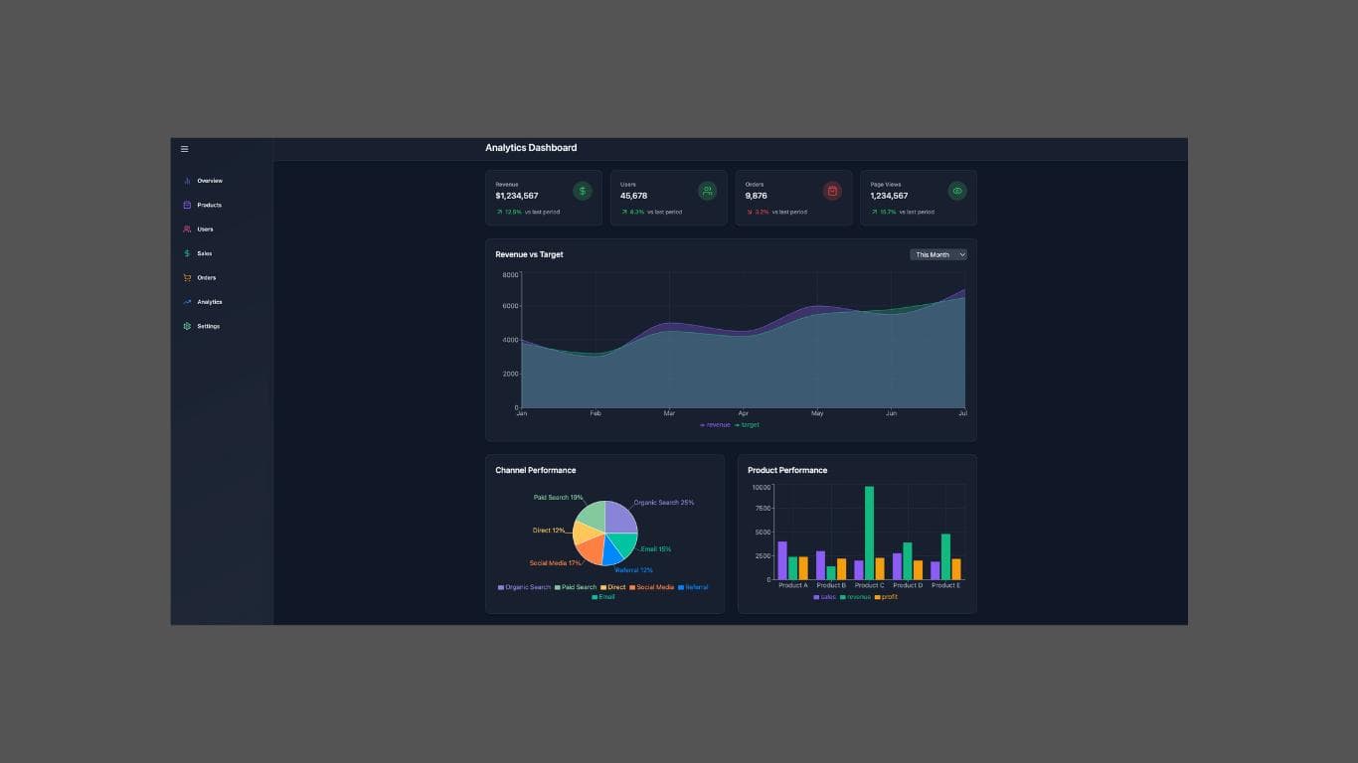This screenshot has width=1358, height=763.
Task: Toggle Email in the Channel Performance legend
Action: tap(601, 597)
